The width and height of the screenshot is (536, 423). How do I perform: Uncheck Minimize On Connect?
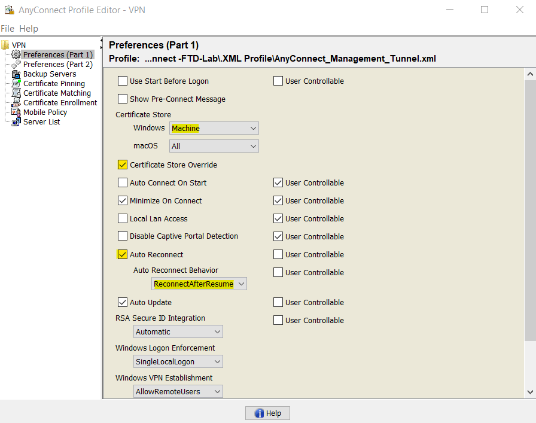coord(123,200)
